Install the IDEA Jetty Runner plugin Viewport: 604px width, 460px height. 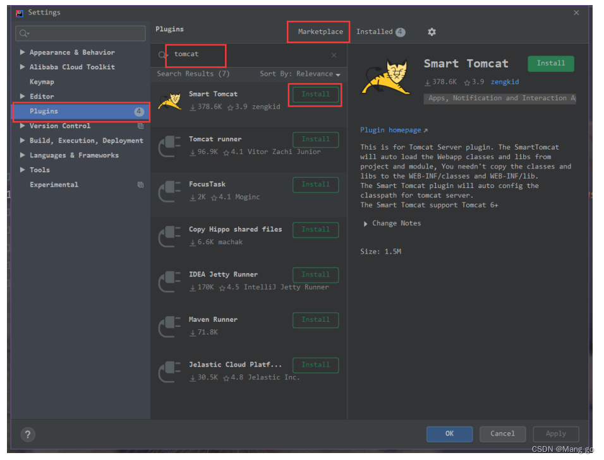tap(315, 274)
